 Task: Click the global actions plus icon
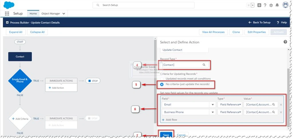(259, 5)
